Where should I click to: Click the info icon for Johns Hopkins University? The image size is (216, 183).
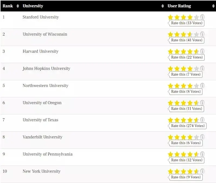point(202,69)
